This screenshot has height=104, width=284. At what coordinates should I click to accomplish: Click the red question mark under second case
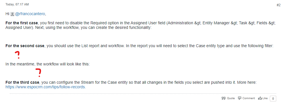tap(18, 55)
